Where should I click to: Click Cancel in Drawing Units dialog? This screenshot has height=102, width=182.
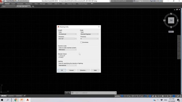pos(71,70)
